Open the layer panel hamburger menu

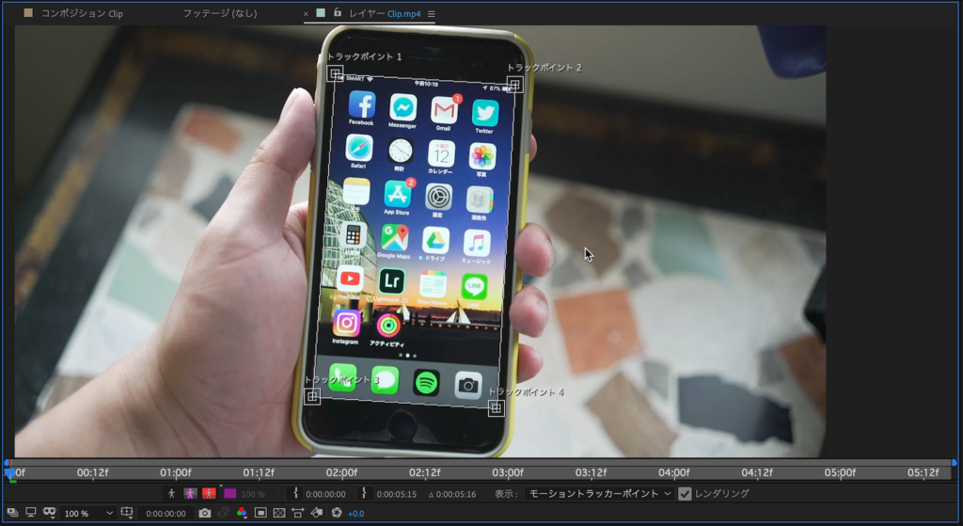coord(431,13)
